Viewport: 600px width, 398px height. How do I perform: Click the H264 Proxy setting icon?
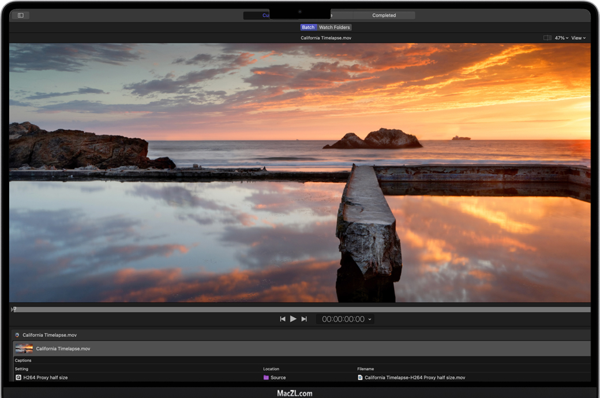tap(18, 377)
